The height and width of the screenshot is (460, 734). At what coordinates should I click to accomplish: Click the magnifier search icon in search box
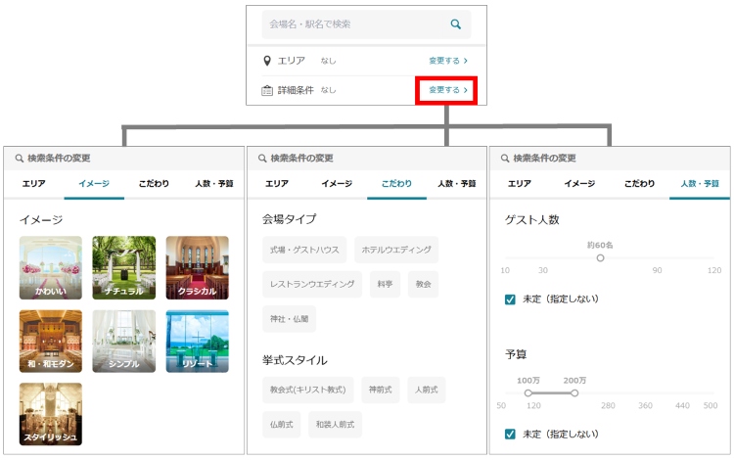(455, 24)
